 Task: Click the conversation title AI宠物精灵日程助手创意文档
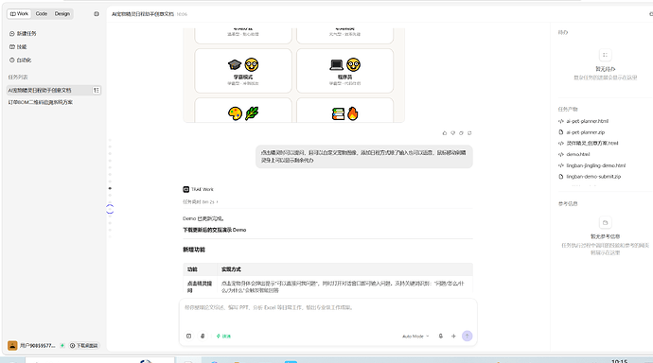[143, 14]
